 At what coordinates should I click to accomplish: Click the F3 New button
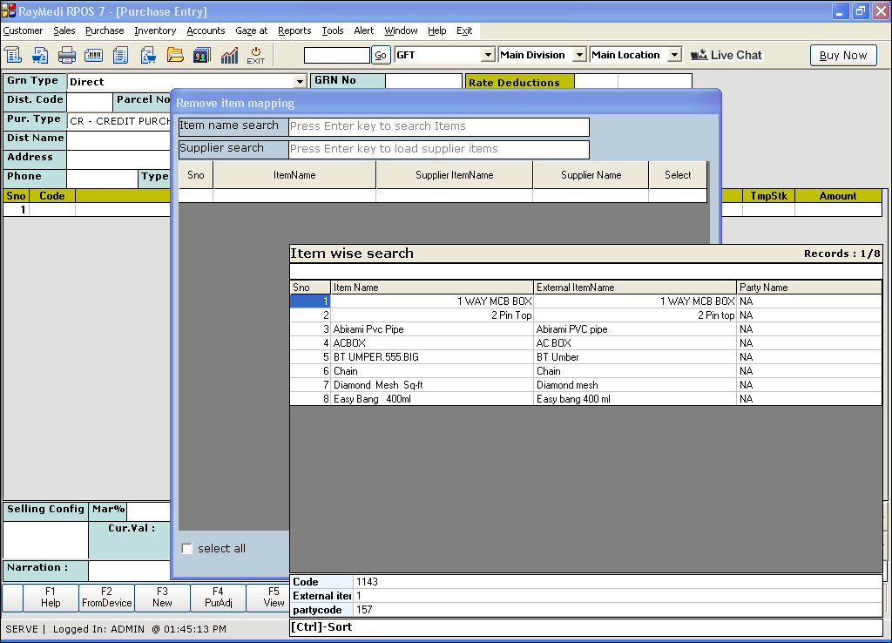(162, 597)
